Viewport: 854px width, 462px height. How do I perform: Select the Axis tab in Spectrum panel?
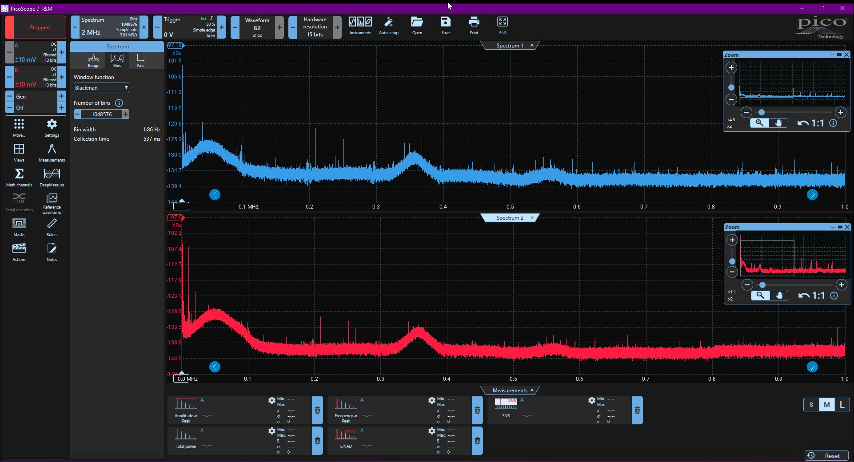pos(140,60)
